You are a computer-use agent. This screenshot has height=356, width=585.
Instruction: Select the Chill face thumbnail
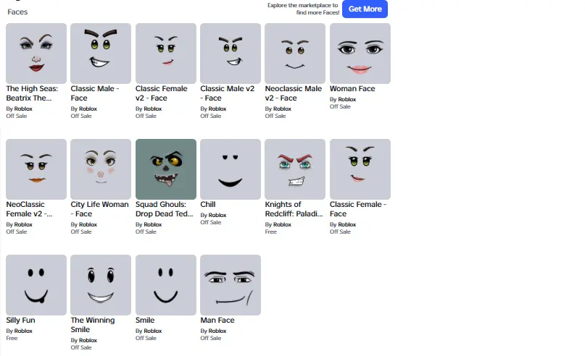[x=231, y=169]
